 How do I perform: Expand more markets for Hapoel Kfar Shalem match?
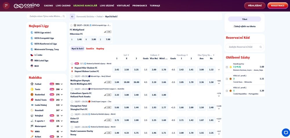click(x=219, y=70)
